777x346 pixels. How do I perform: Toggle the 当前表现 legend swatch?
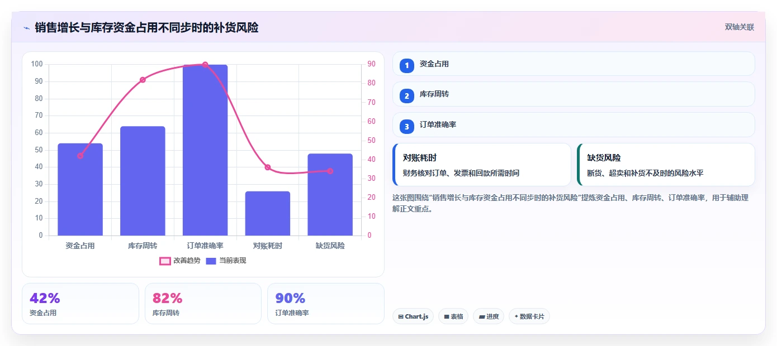(x=211, y=261)
